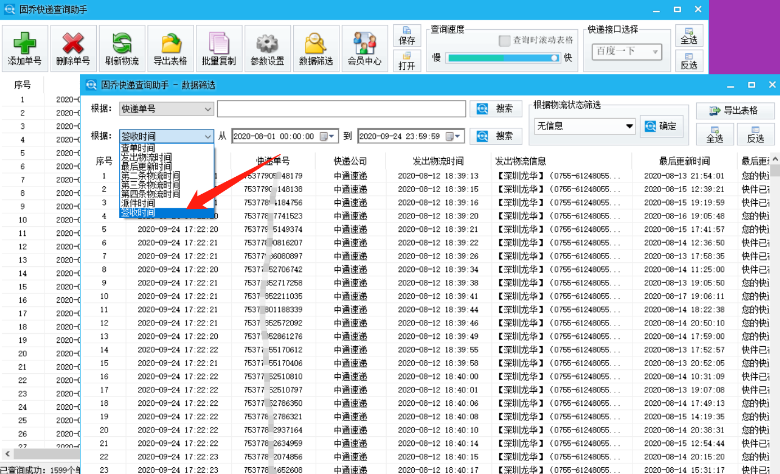
Task: Close the 数据筛选 window
Action: pos(772,85)
